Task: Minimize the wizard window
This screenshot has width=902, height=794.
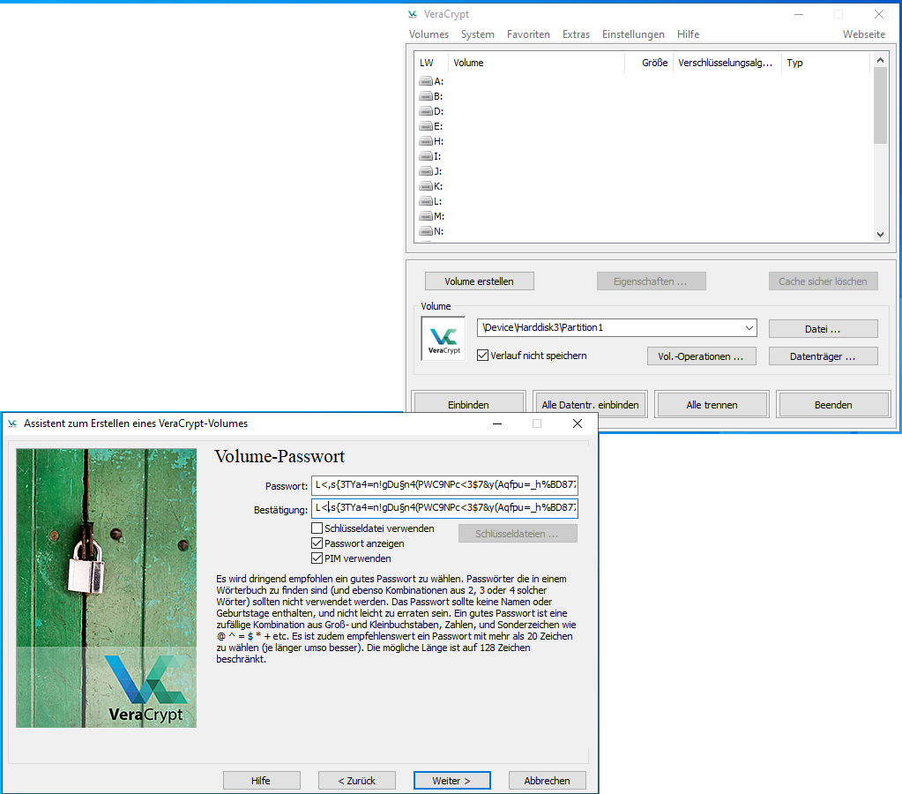Action: (x=497, y=423)
